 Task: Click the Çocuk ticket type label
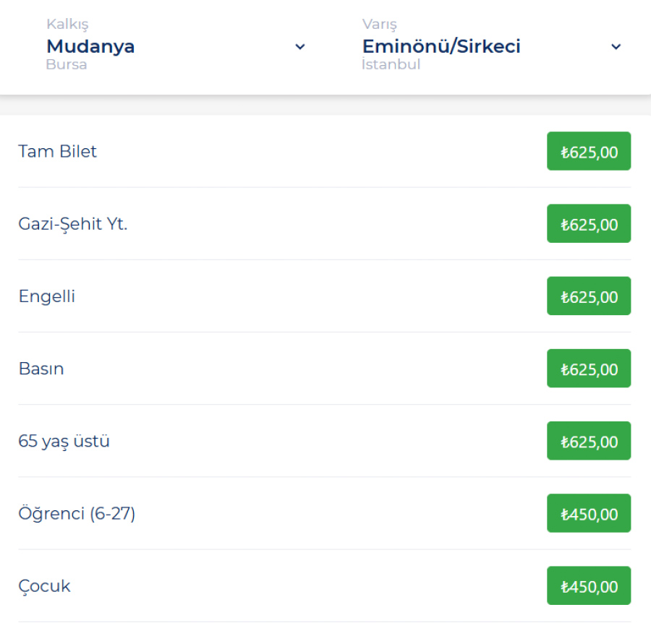pos(45,586)
